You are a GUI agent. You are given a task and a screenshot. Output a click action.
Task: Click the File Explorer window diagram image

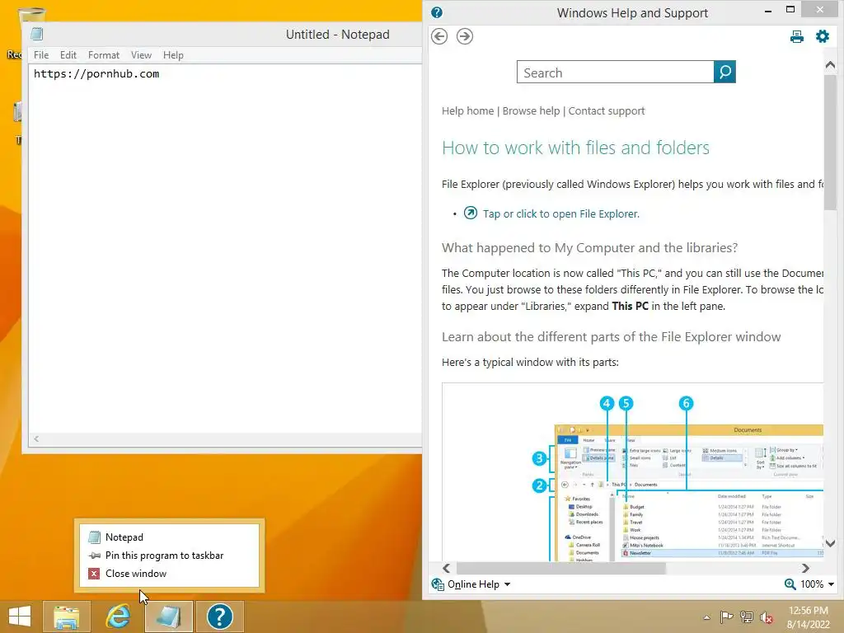632,472
